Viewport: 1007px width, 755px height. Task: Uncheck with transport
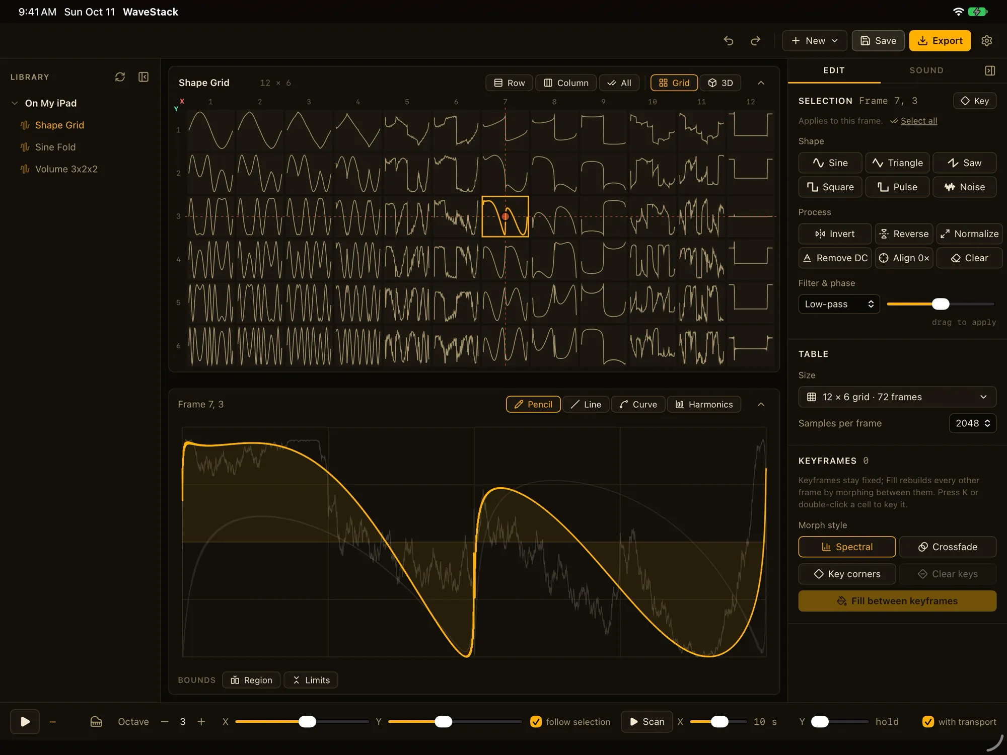tap(928, 722)
